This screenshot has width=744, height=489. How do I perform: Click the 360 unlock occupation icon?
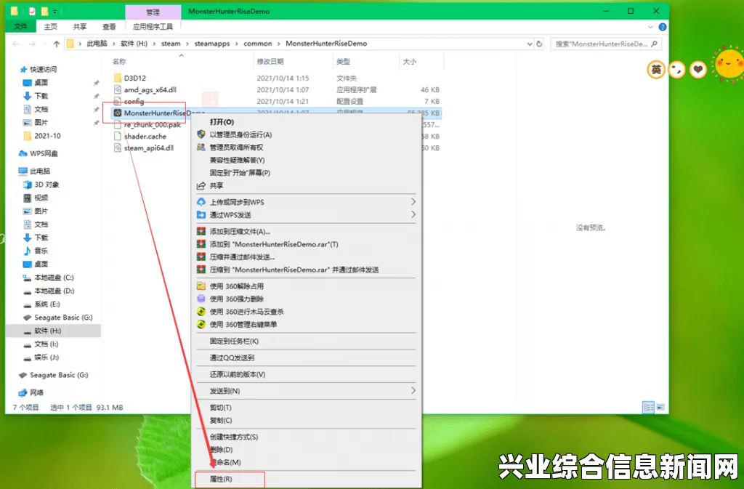(x=201, y=286)
